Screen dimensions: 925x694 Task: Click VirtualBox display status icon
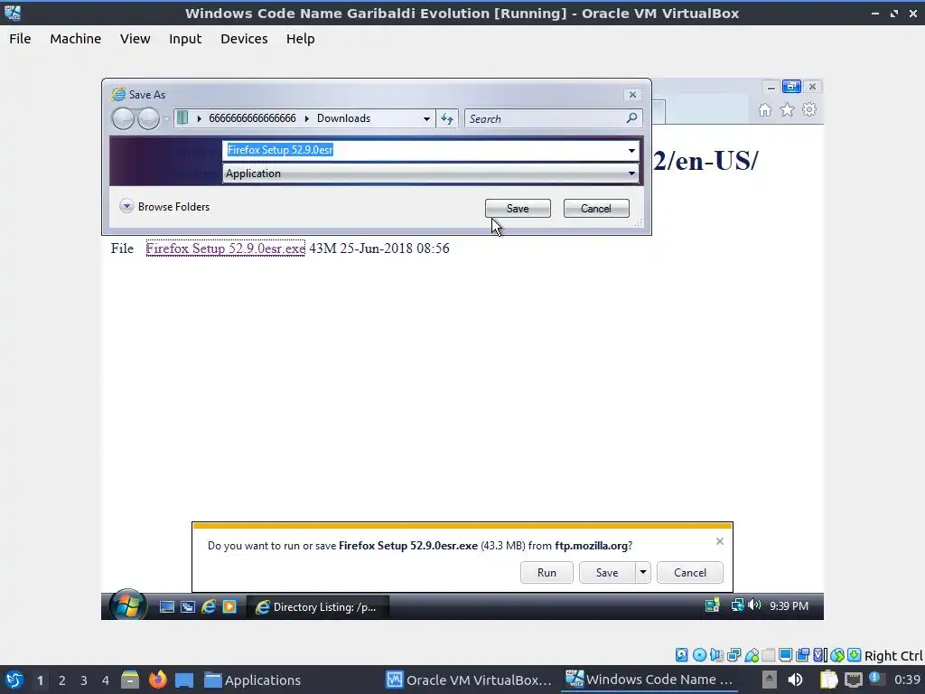coord(785,655)
